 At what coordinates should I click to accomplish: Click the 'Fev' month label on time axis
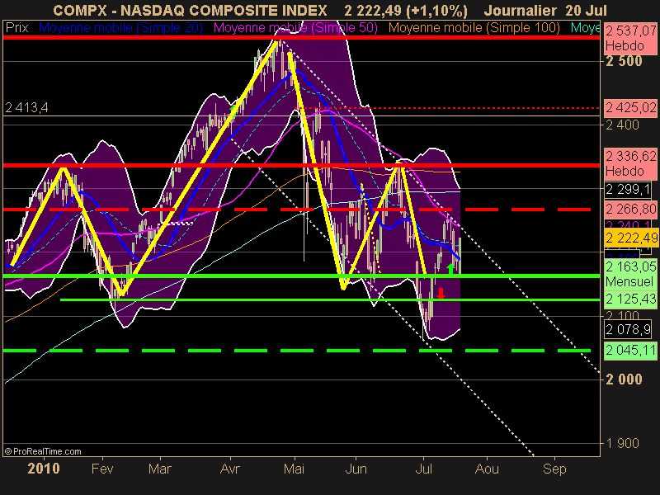pyautogui.click(x=102, y=469)
